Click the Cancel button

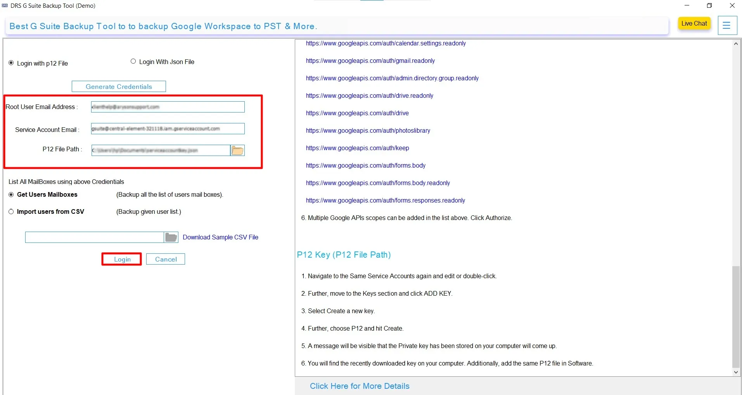(166, 259)
